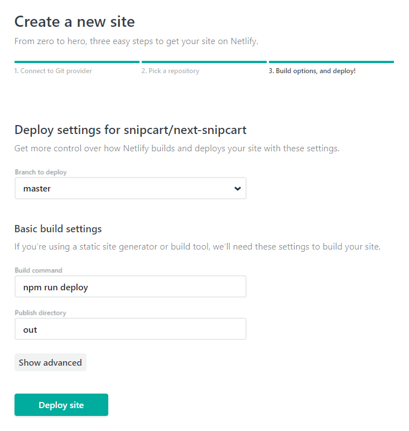Expand options with Show advanced
The height and width of the screenshot is (431, 409).
[50, 362]
